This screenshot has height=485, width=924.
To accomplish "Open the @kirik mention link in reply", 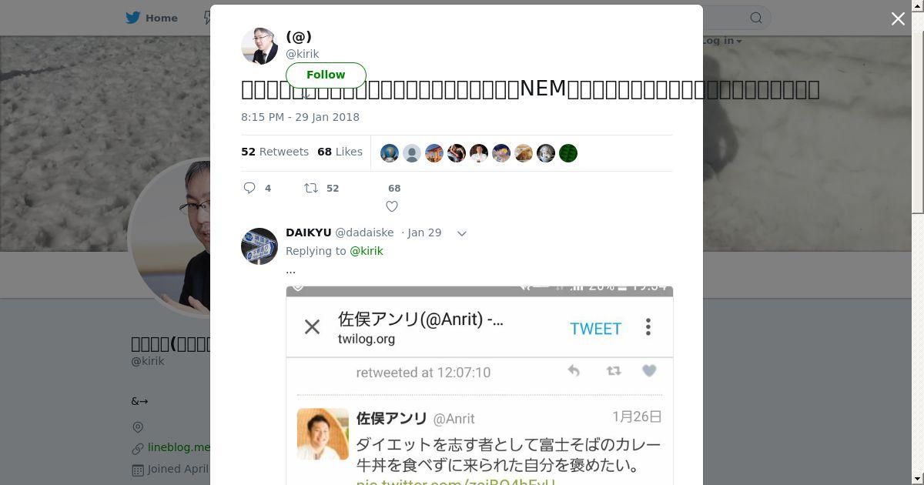I will point(367,251).
